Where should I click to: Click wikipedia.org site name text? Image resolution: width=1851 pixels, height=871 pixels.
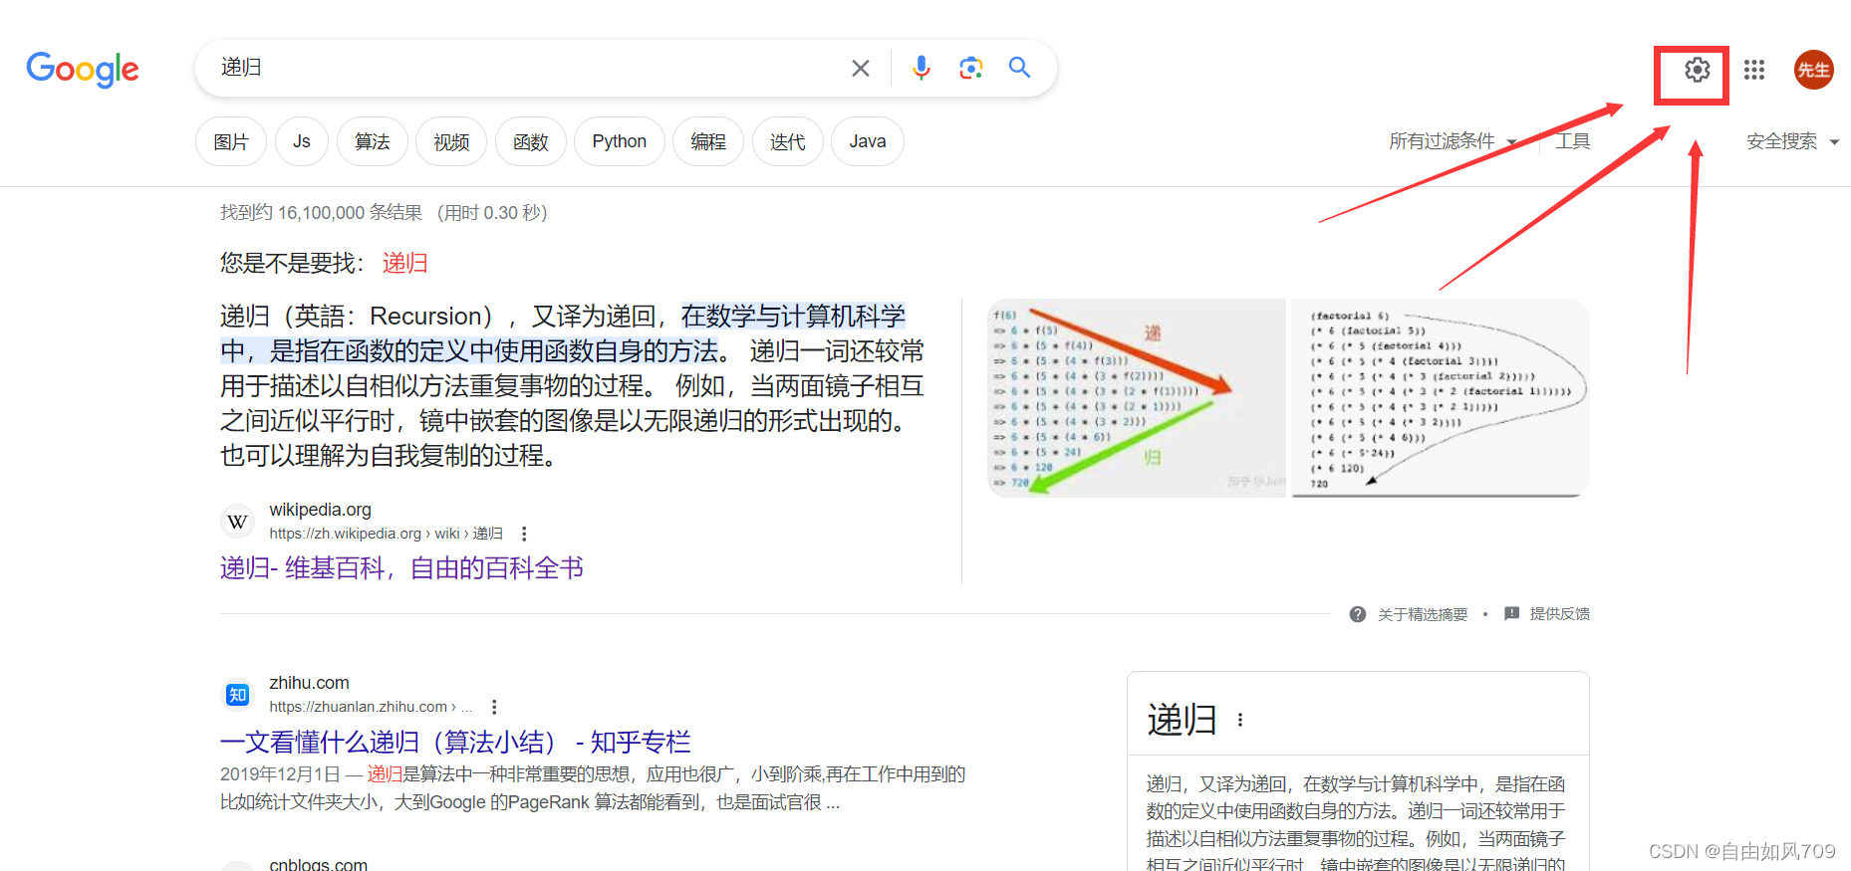[x=321, y=510]
